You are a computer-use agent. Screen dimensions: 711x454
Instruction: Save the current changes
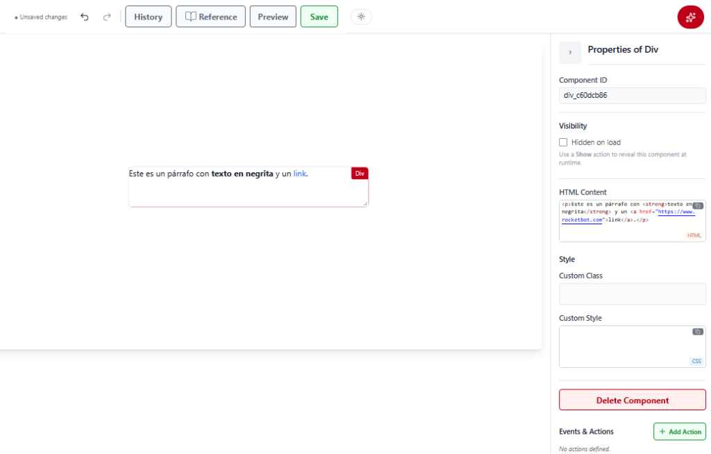(319, 17)
